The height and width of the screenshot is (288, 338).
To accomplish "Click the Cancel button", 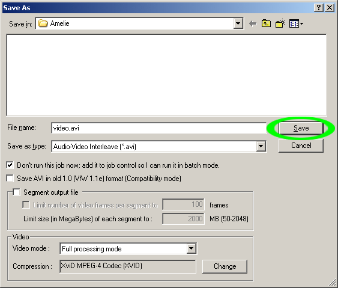I will click(x=301, y=146).
